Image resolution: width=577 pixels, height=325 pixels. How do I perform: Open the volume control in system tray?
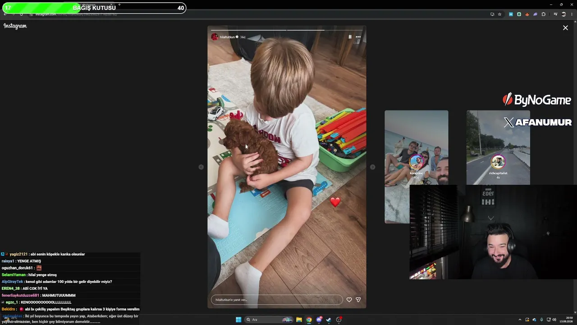(x=554, y=320)
